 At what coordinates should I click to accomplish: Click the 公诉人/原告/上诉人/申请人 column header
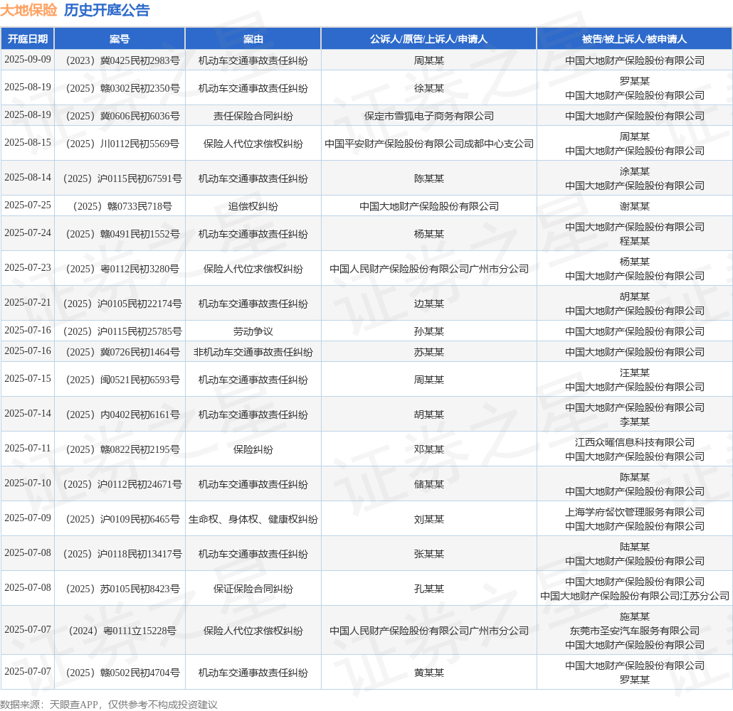[428, 39]
